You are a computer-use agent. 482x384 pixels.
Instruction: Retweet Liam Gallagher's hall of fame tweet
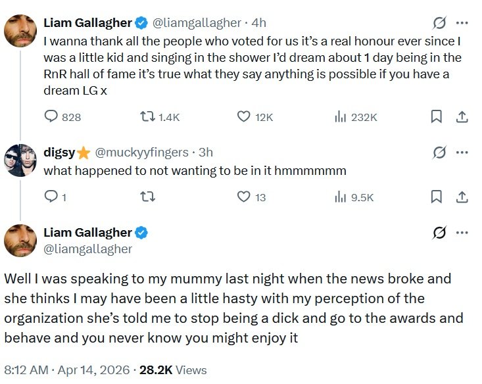click(149, 116)
